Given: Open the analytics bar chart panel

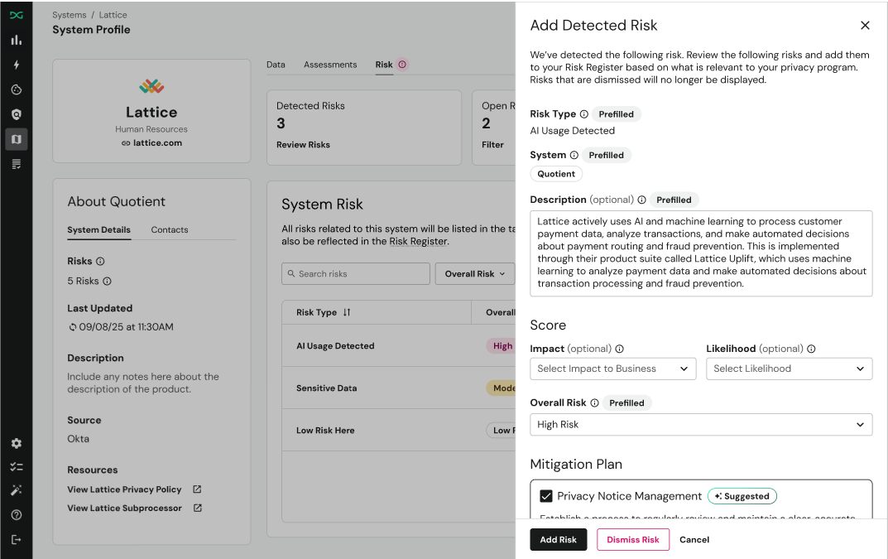Looking at the screenshot, I should point(16,40).
